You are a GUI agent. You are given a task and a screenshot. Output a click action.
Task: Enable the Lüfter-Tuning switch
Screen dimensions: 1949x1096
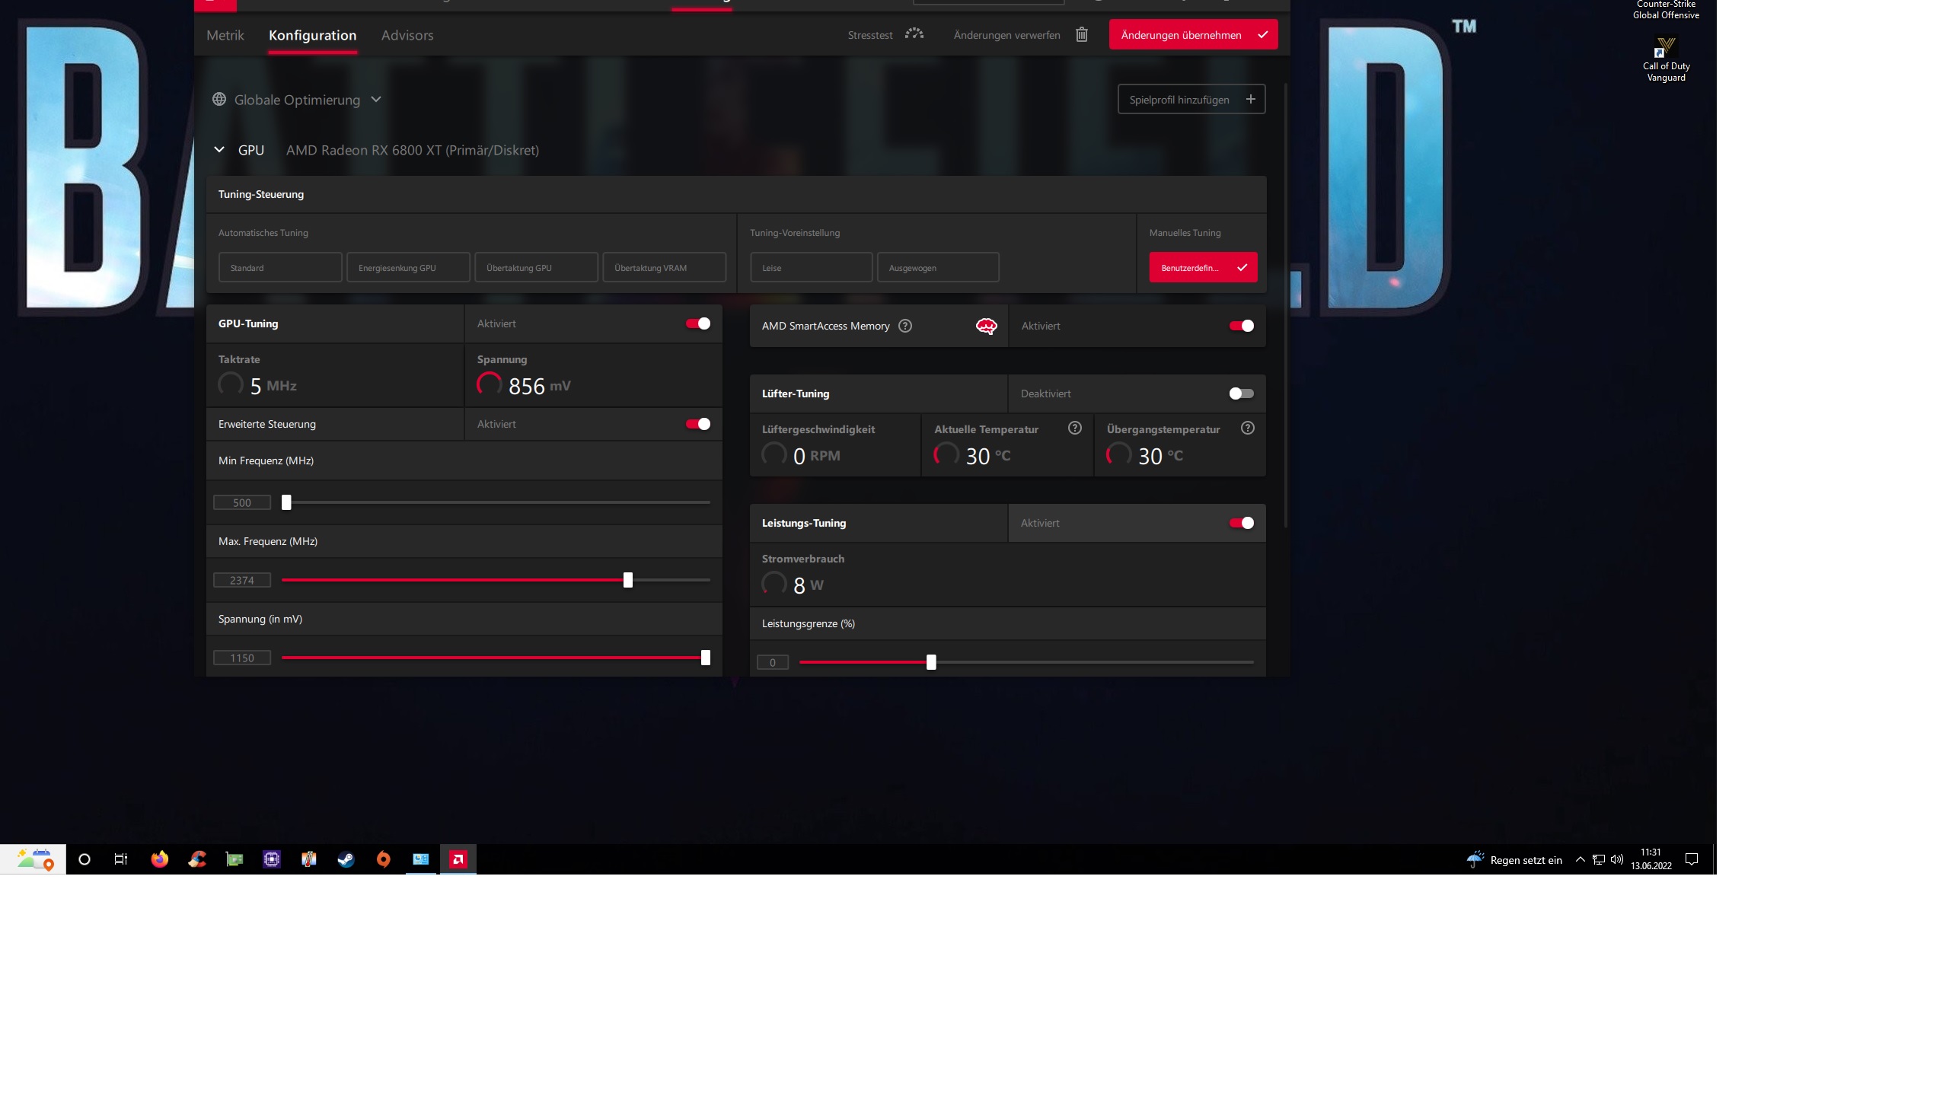point(1240,393)
